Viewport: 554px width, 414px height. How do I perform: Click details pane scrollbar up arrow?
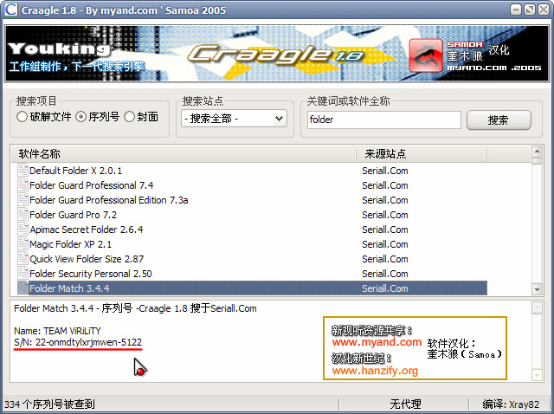coord(537,307)
